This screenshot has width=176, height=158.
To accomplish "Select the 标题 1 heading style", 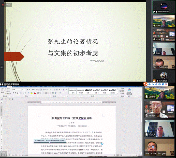I will (x=89, y=91).
